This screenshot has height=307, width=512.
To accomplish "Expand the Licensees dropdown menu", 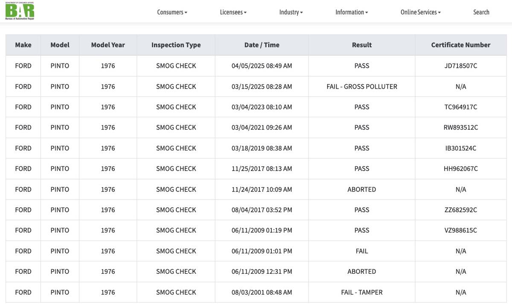I will (233, 12).
